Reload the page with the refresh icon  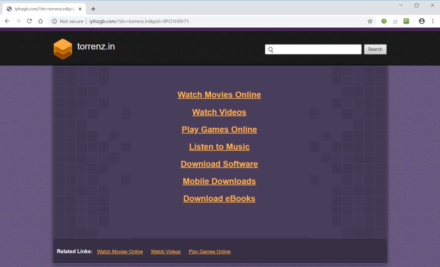tap(29, 21)
